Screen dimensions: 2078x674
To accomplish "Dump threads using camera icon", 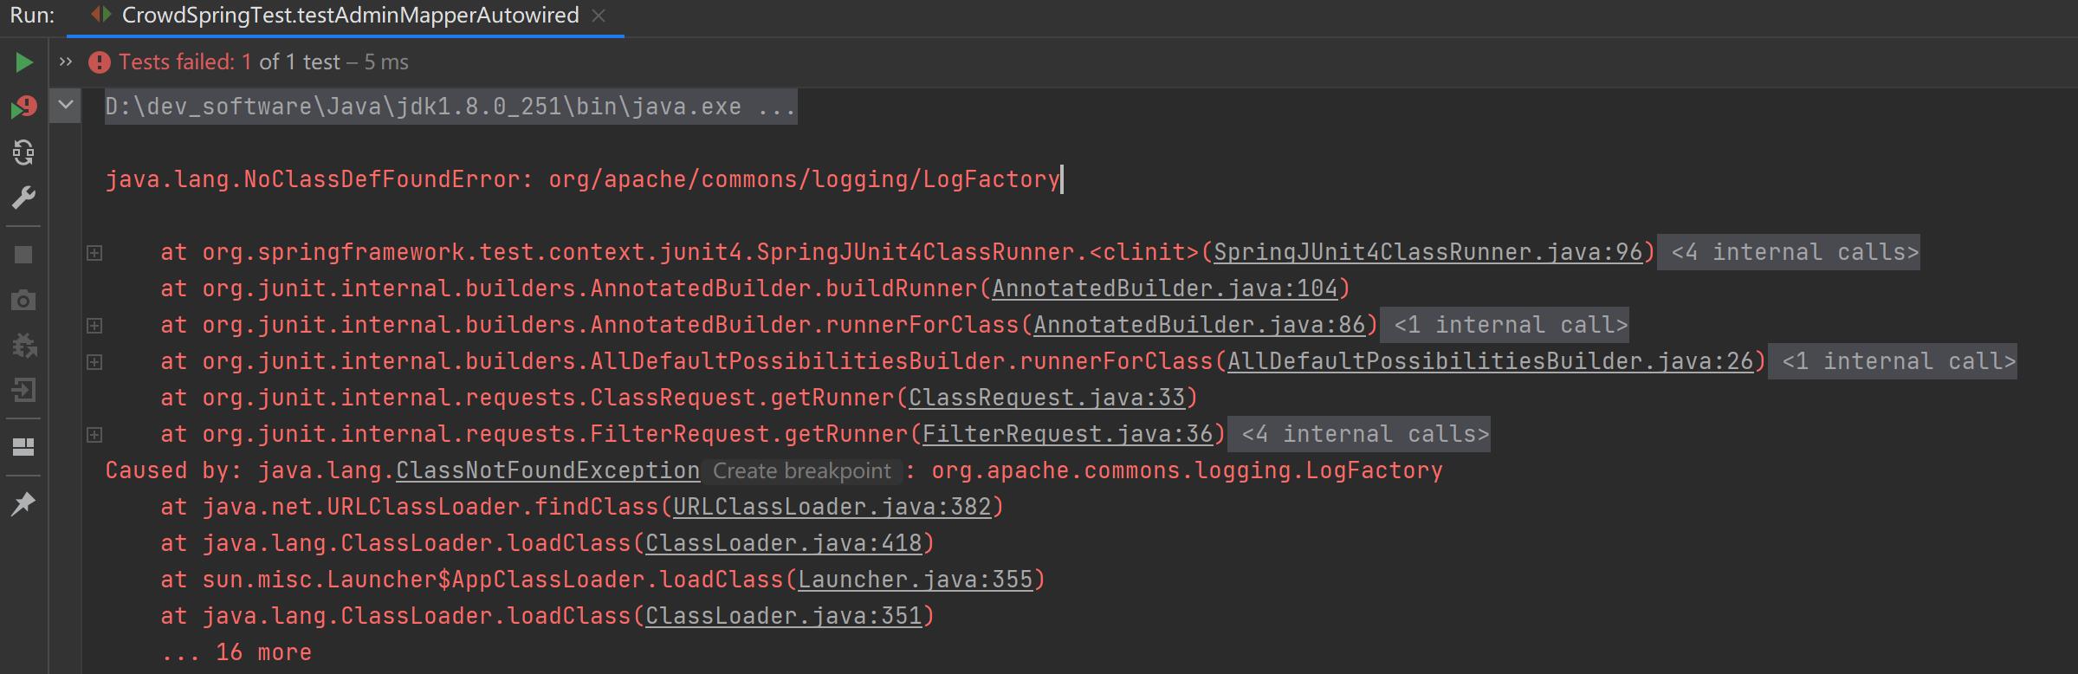I will (23, 301).
